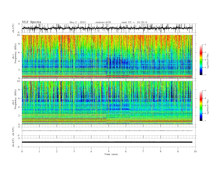Click the "ch.4(V)" axis label
Screen dimensions: 220x170
[x=13, y=142]
